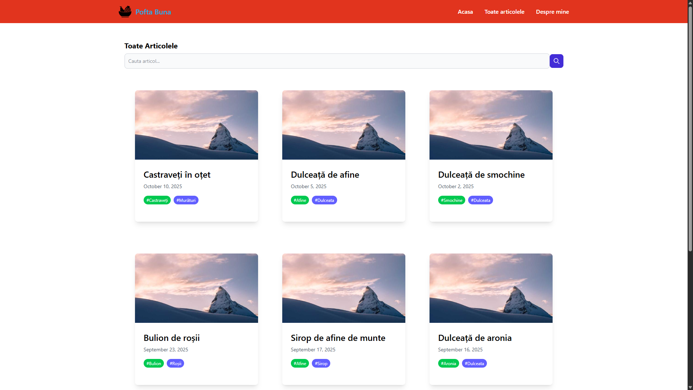The width and height of the screenshot is (693, 390).
Task: Click the scrollbar down arrow
Action: pyautogui.click(x=690, y=387)
